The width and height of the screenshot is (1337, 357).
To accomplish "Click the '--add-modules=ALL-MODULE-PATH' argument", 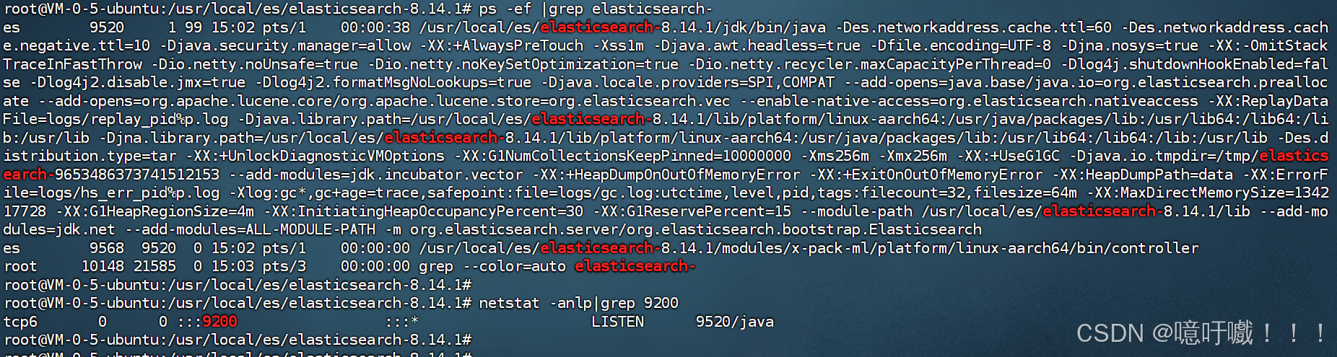I will click(250, 230).
